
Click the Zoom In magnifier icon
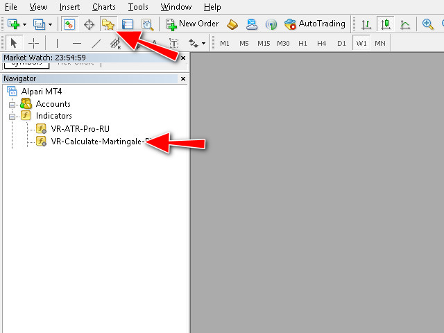(x=427, y=24)
